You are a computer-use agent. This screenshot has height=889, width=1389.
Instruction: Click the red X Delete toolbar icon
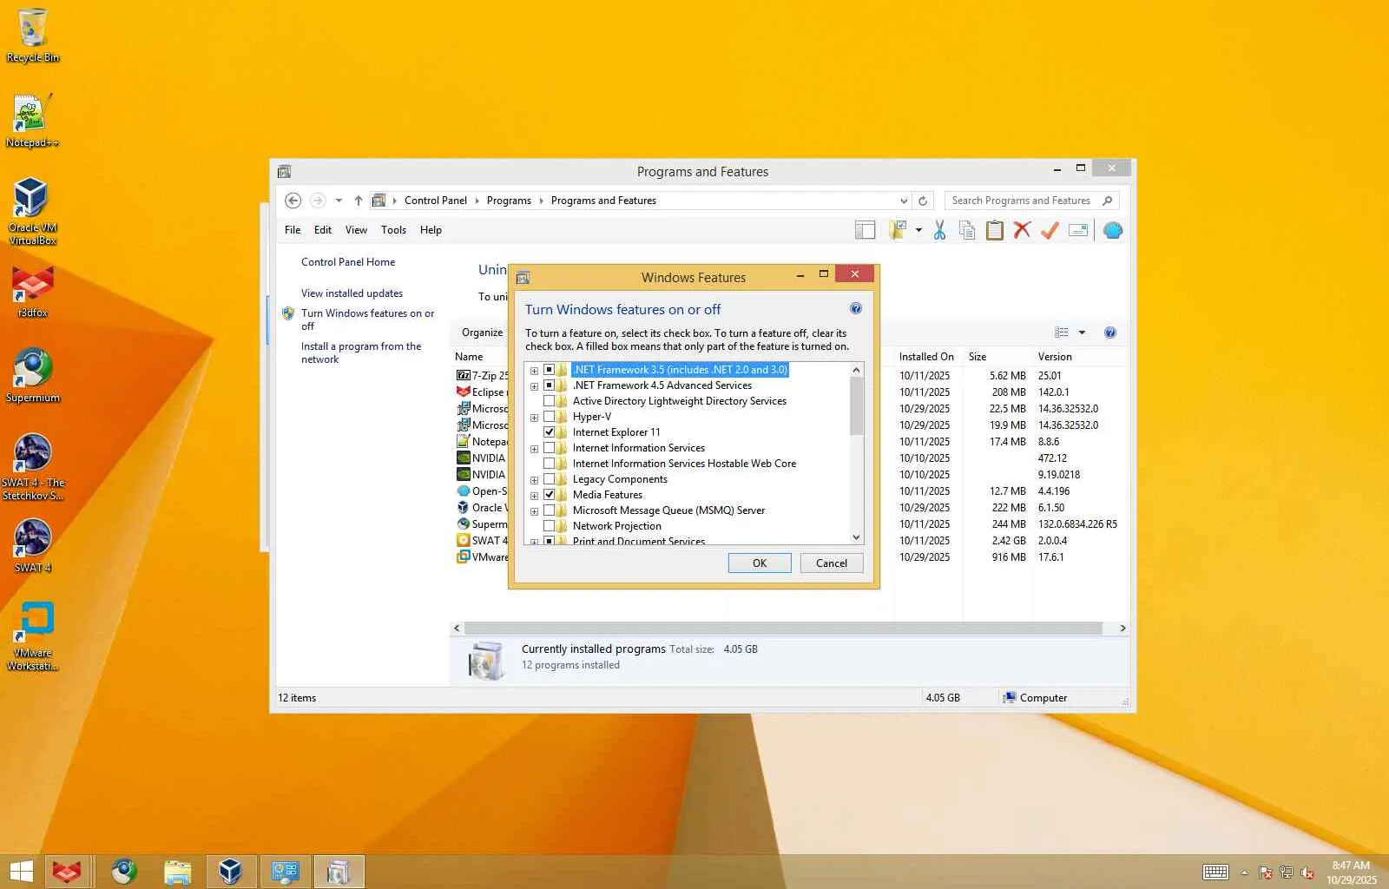point(1022,230)
